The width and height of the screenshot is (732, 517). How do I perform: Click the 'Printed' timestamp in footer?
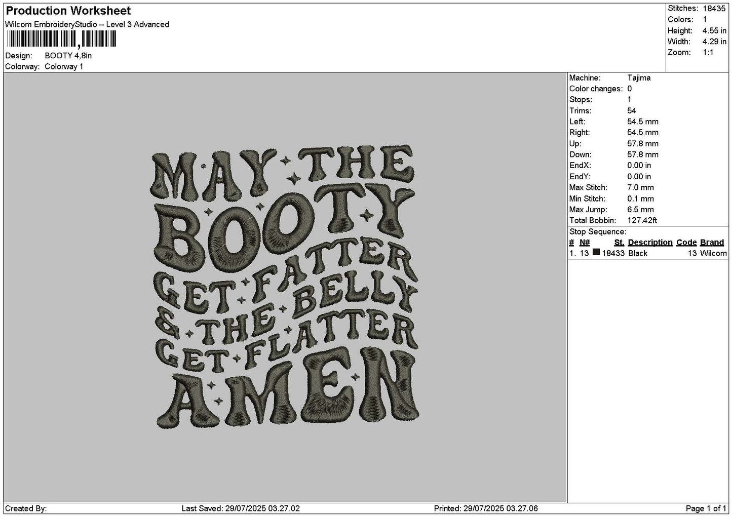tap(486, 508)
